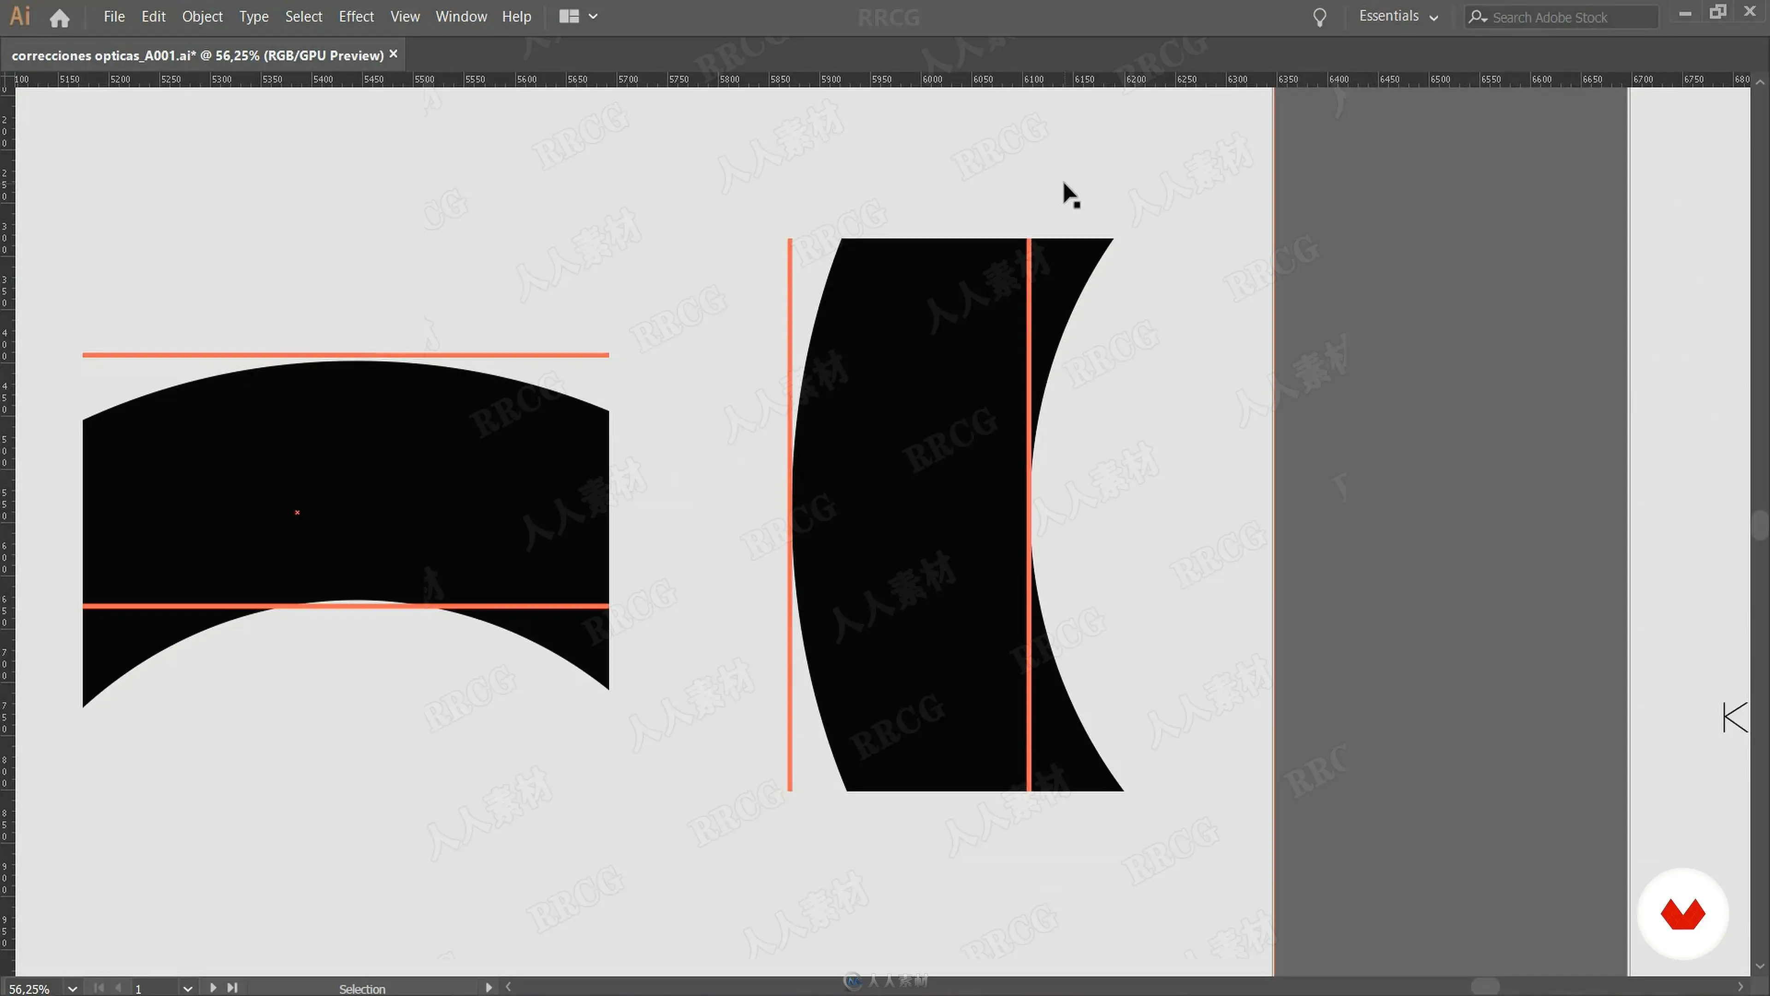Click the zoom percentage field
This screenshot has width=1770, height=996.
pyautogui.click(x=31, y=989)
